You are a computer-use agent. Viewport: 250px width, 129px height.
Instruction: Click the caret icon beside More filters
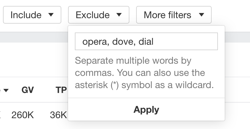202,15
